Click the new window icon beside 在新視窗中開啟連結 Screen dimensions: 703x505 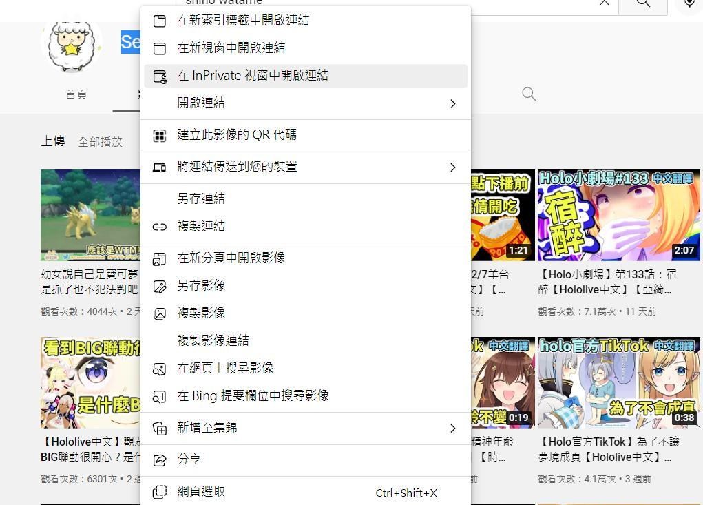160,48
